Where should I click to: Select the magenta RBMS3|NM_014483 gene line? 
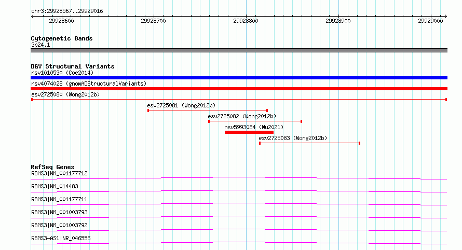click(239, 191)
